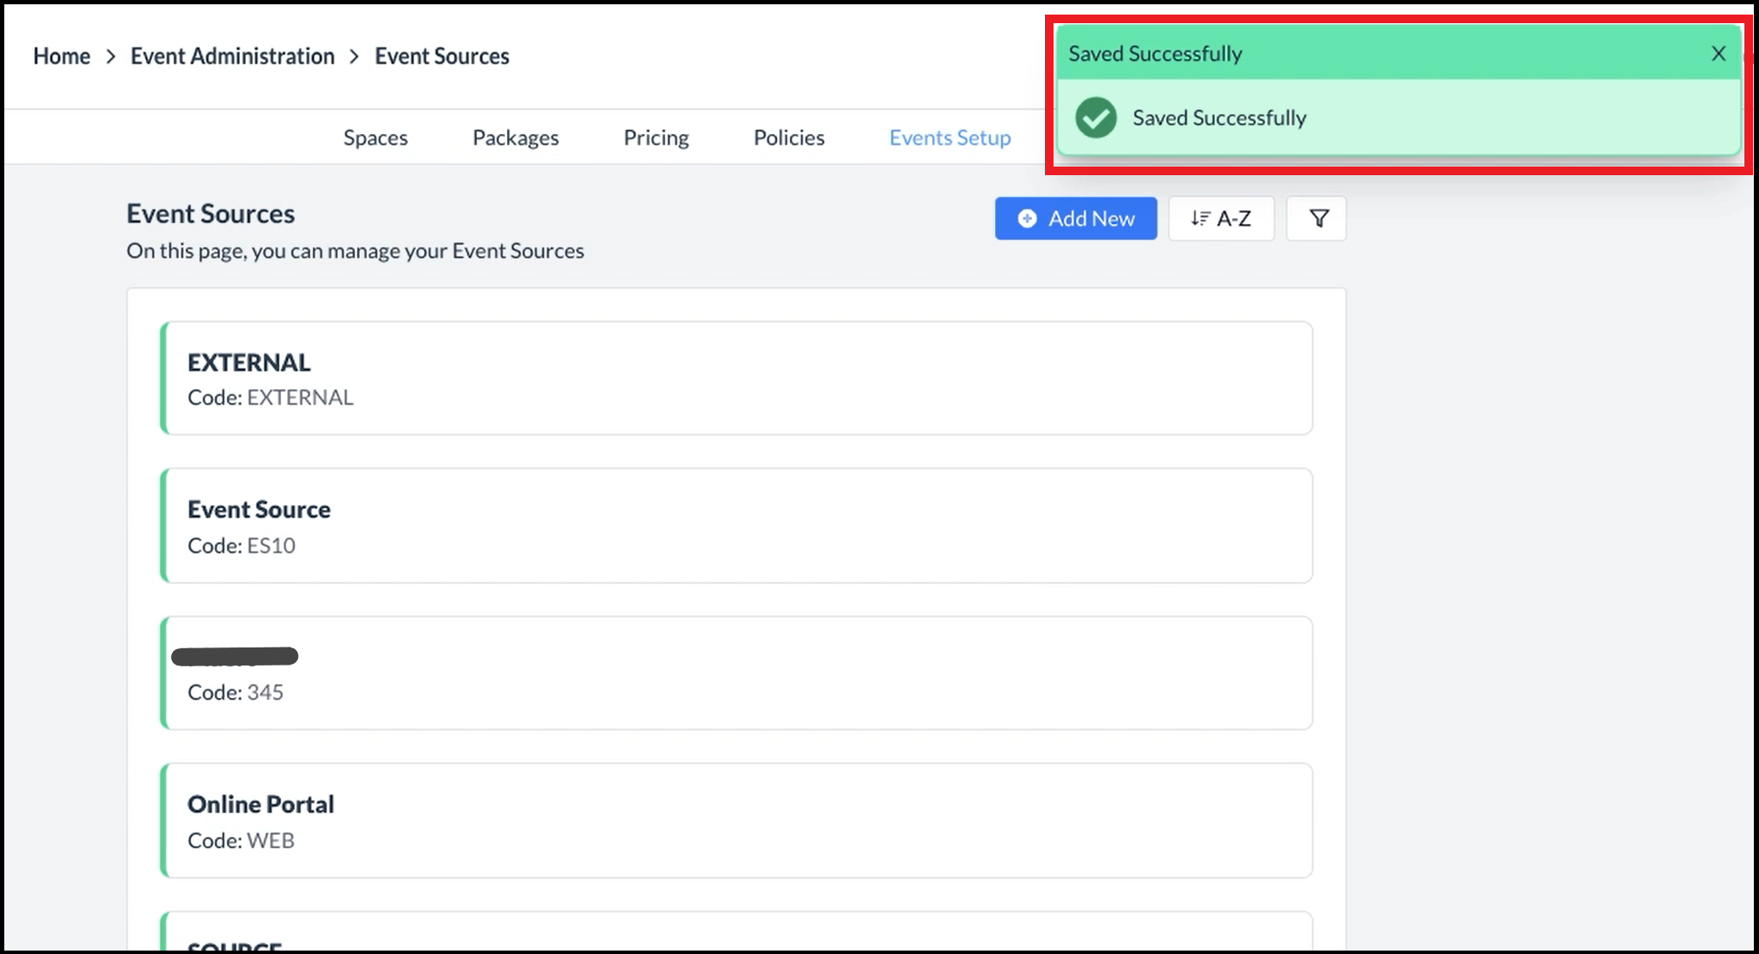1759x954 pixels.
Task: Close the Saved Successfully notification
Action: click(x=1718, y=54)
